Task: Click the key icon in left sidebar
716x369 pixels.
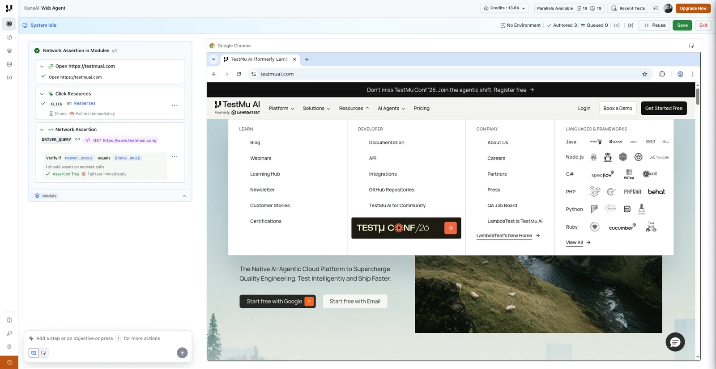Action: click(9, 333)
